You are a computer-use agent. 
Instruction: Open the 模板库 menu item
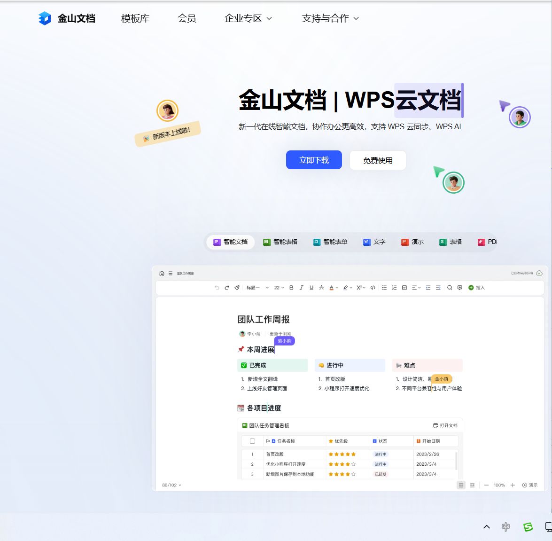[135, 18]
